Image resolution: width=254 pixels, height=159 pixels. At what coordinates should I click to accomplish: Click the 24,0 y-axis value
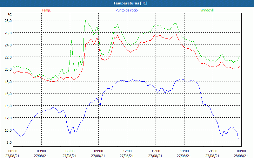pos(8,45)
